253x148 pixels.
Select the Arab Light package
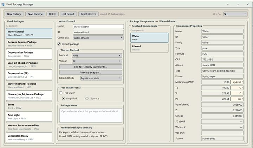pos(29,117)
